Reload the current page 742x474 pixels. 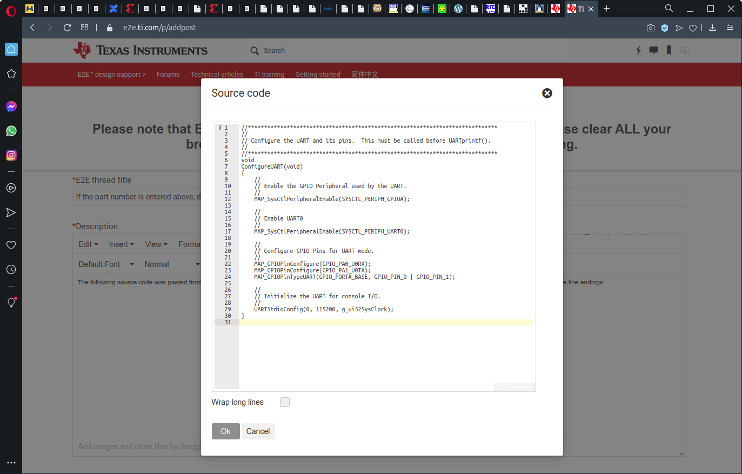pos(67,28)
